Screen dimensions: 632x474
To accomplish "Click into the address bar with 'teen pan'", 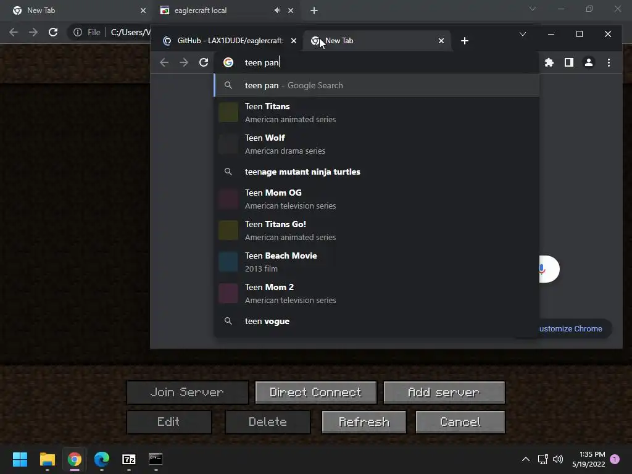I will [377, 62].
